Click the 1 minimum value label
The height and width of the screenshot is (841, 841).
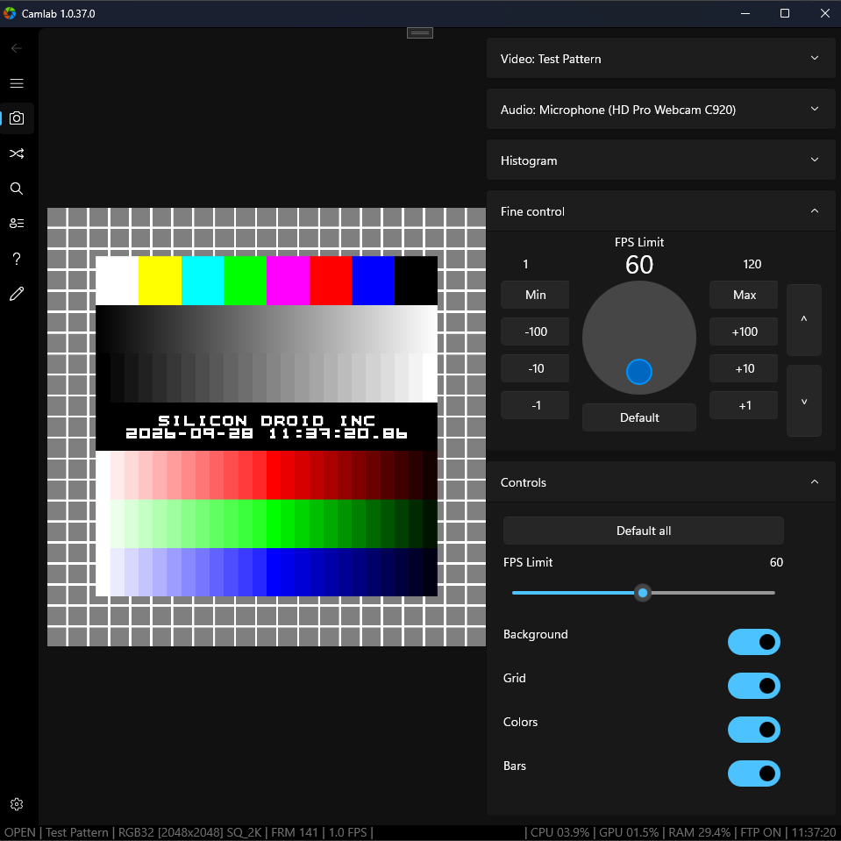pos(525,264)
